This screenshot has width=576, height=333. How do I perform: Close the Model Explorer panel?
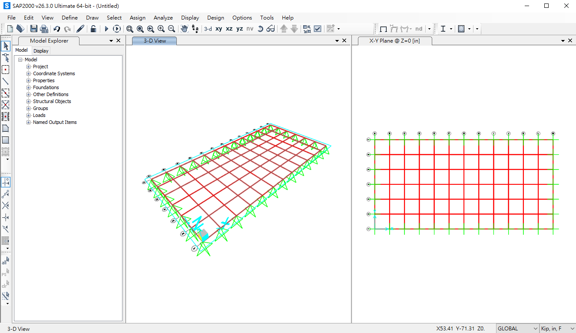pos(119,40)
